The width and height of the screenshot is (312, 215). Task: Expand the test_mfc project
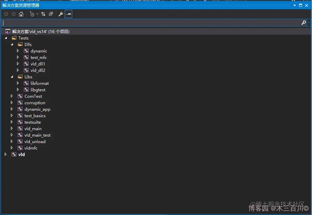[x=18, y=57]
